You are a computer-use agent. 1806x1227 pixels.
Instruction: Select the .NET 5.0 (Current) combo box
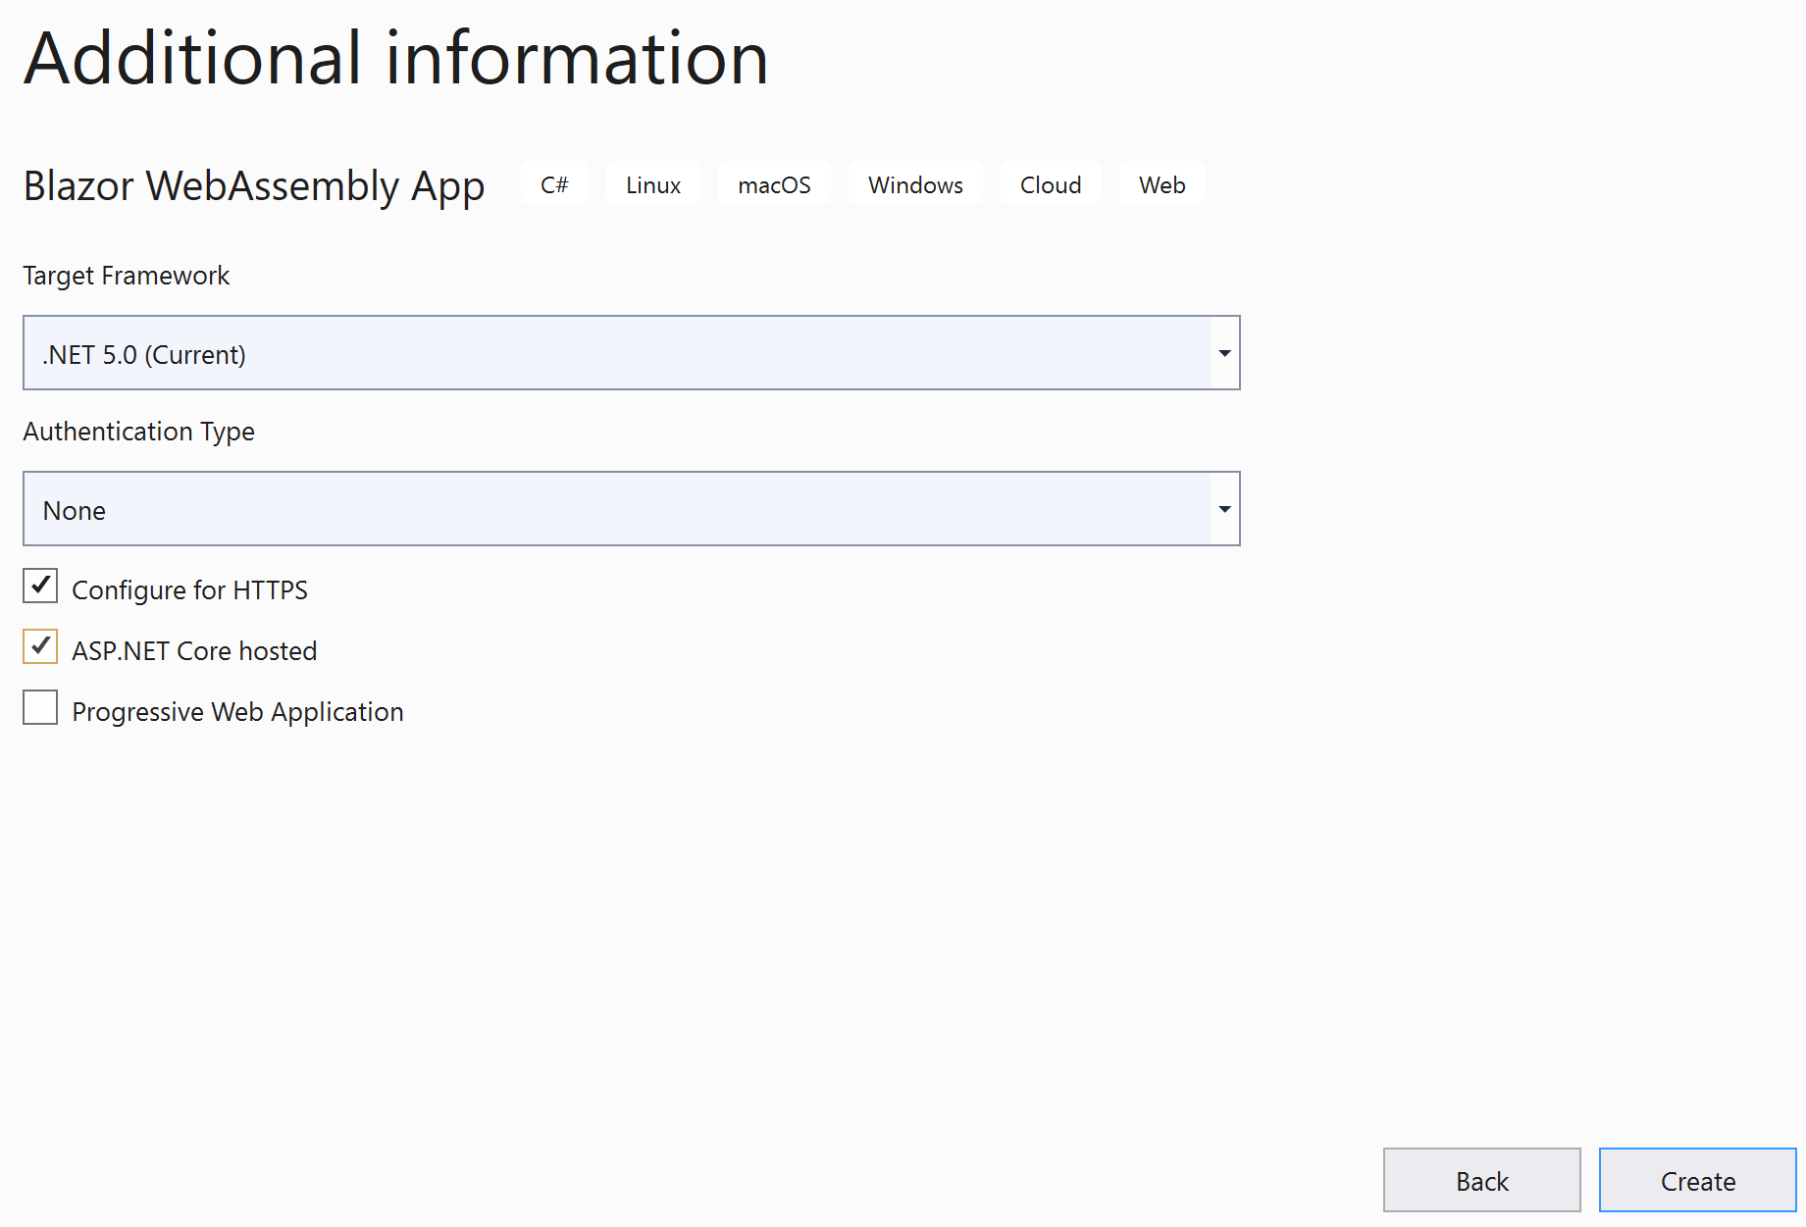(631, 353)
